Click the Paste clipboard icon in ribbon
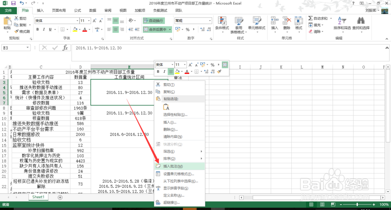Image resolution: width=391 pixels, height=210 pixels. tap(7, 21)
